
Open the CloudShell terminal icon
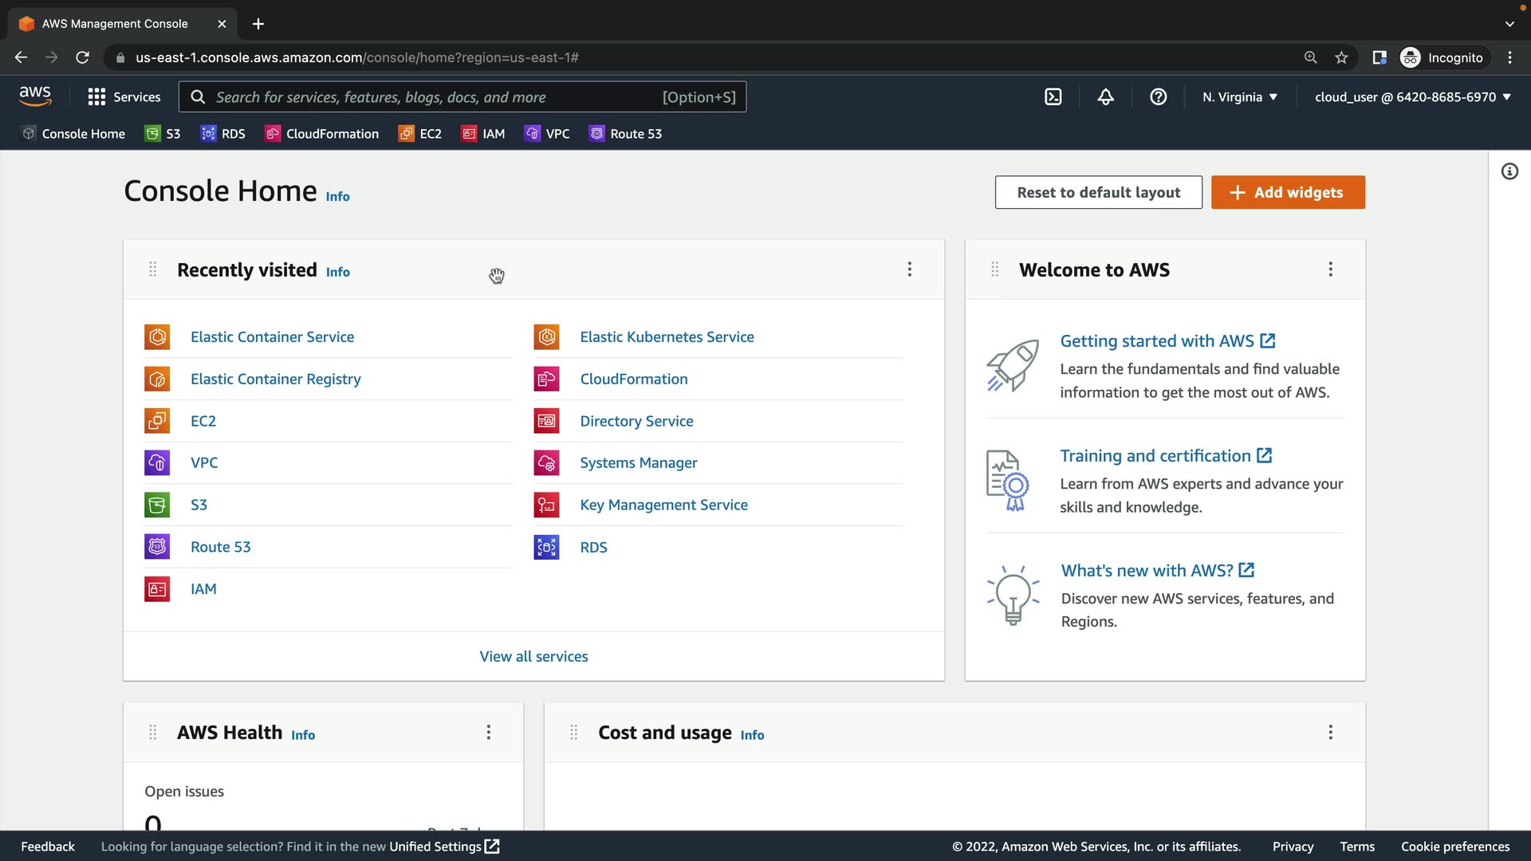(x=1053, y=96)
